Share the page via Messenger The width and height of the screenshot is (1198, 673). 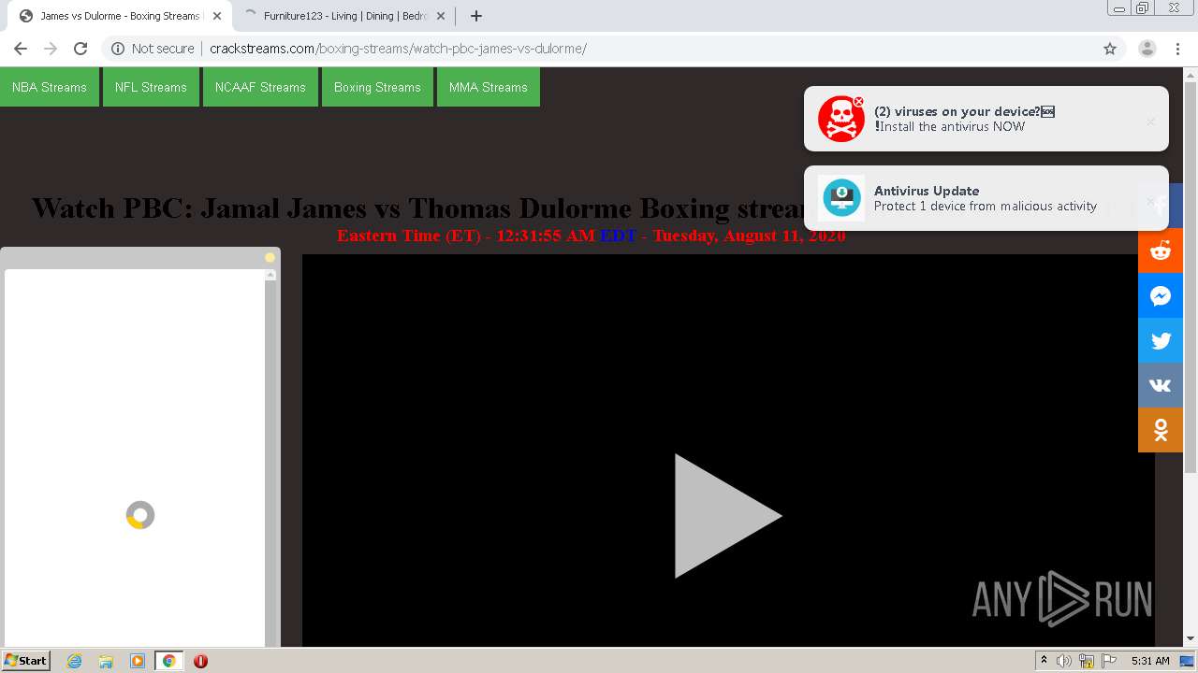coord(1161,295)
